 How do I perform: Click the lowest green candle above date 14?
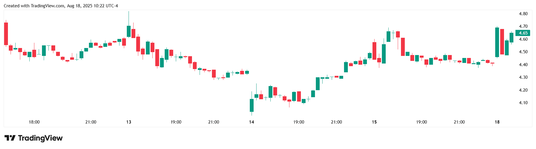click(252, 105)
